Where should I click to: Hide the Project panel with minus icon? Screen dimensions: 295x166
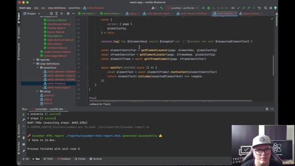point(73,13)
